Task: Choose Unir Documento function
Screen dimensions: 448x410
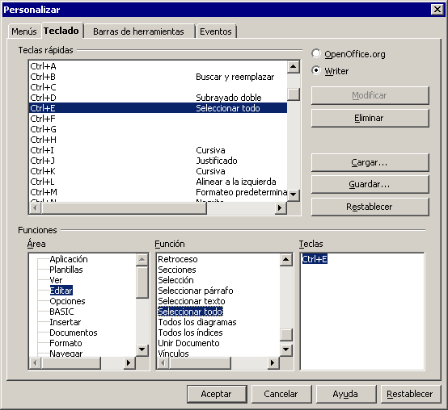Action: point(188,343)
